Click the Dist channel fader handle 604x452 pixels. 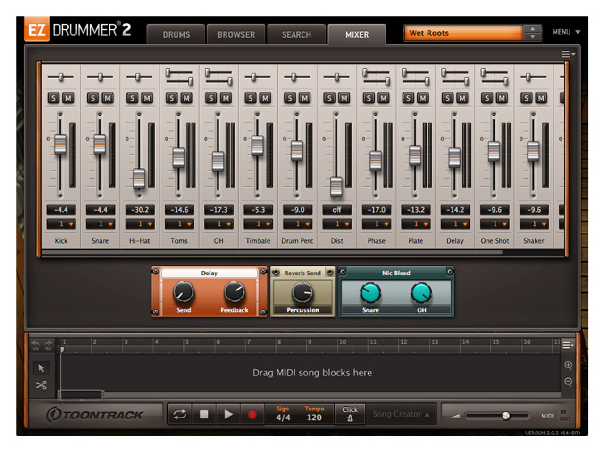(x=336, y=187)
